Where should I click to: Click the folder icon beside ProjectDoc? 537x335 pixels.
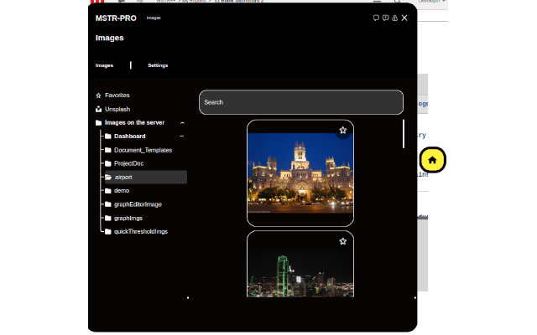(x=108, y=163)
